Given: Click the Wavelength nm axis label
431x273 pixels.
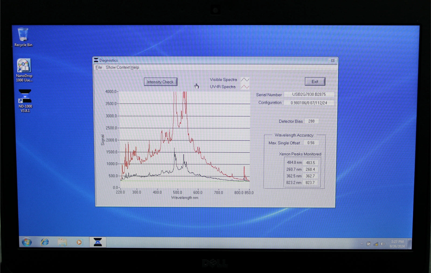Looking at the screenshot, I should click(x=185, y=198).
